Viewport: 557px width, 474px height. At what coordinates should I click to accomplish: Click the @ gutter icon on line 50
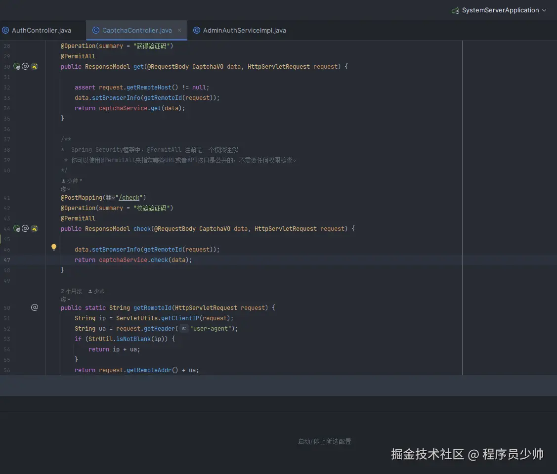click(35, 307)
